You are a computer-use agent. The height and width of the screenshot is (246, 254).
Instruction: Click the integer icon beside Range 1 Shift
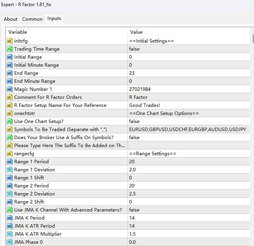(9, 178)
